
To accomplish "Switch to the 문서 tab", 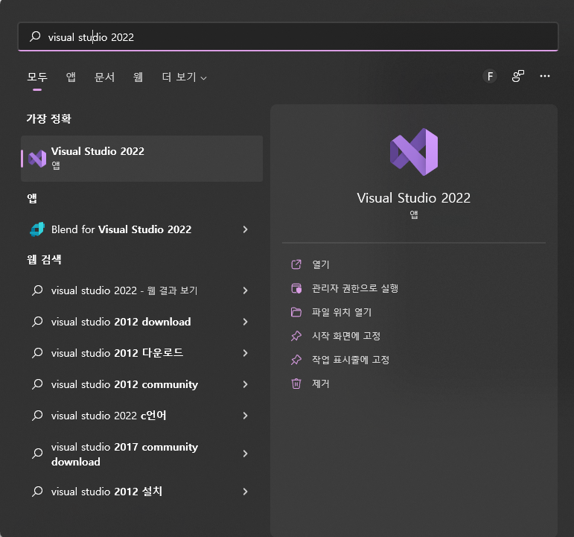I will tap(104, 77).
